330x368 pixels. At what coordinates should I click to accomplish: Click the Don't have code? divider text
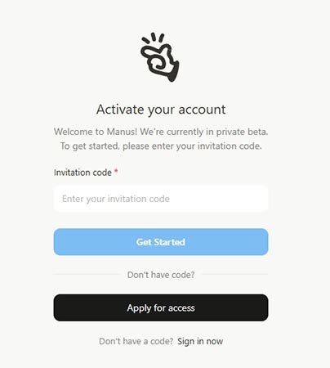[161, 275]
